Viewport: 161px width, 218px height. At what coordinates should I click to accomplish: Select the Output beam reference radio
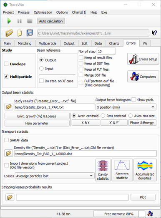pos(41,60)
